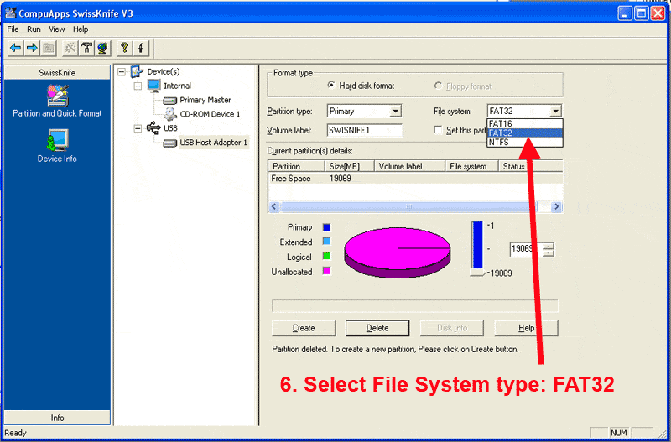Image resolution: width=671 pixels, height=442 pixels.
Task: Open Partition and Quick Format tool
Action: point(57,101)
